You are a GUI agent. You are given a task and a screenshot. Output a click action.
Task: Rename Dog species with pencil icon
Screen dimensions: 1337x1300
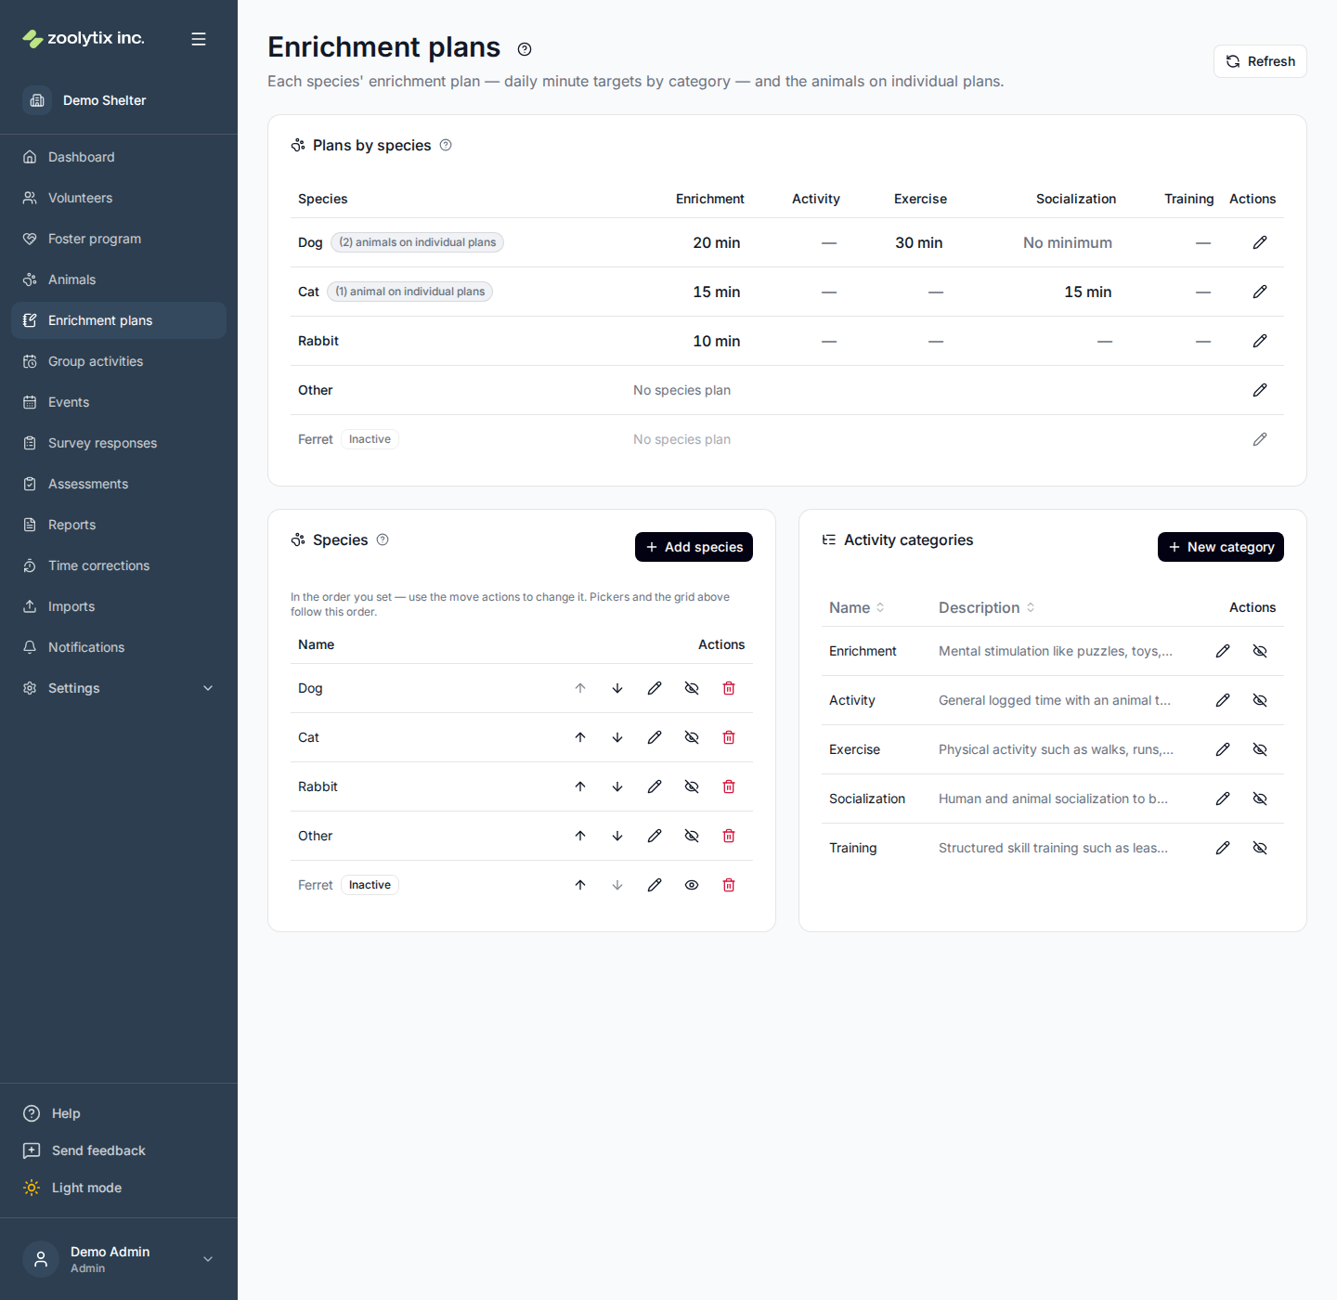coord(655,688)
